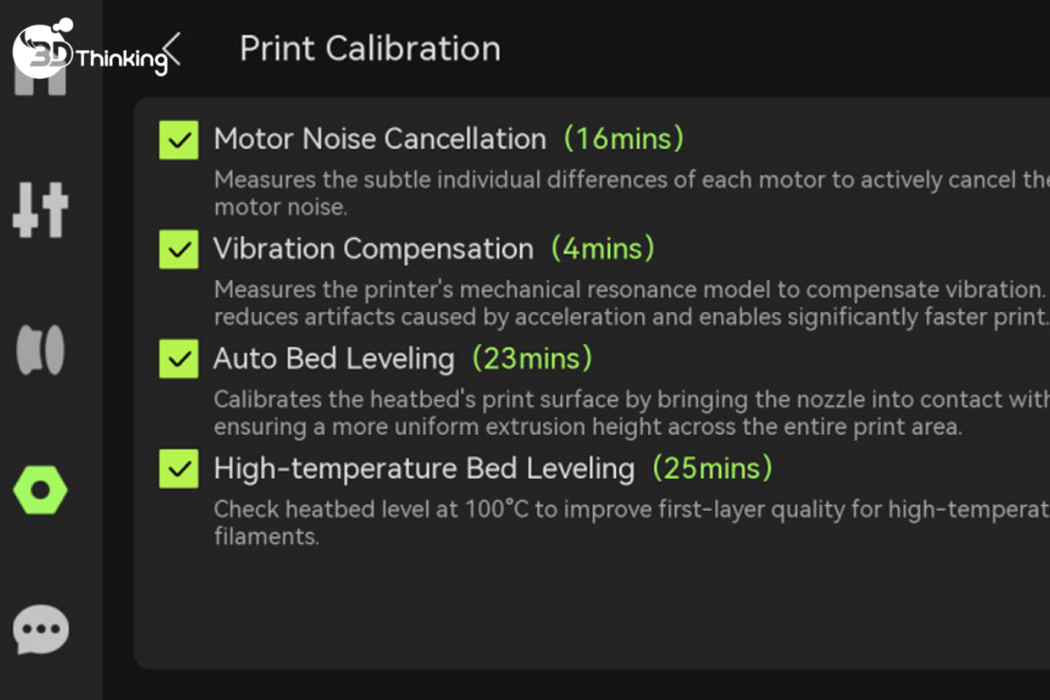
Task: Click the Print Calibration page title
Action: tap(370, 49)
